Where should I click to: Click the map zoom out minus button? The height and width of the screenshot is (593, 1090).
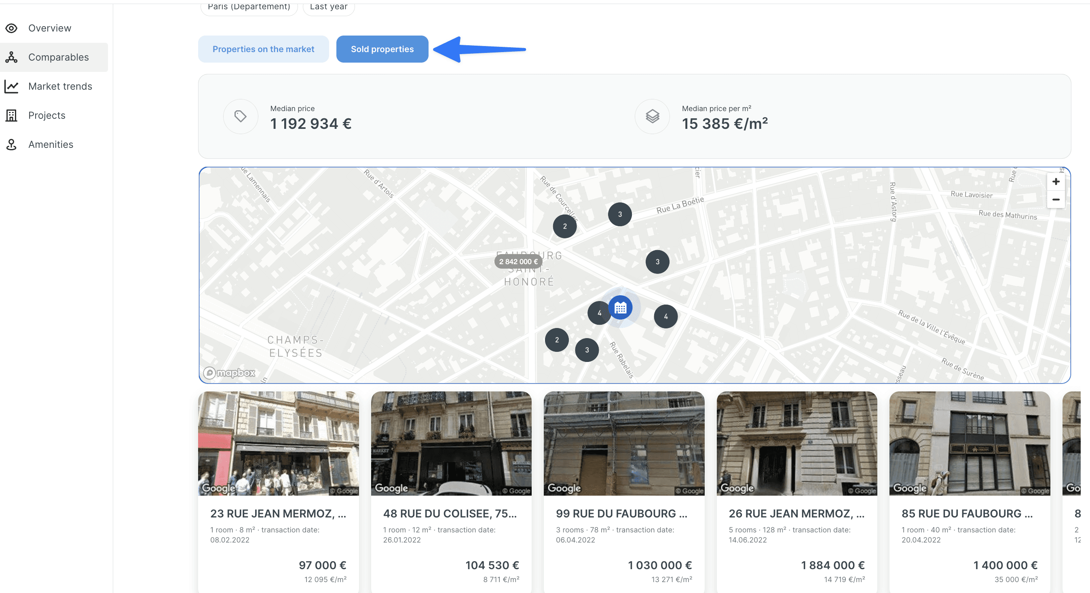[x=1056, y=200]
